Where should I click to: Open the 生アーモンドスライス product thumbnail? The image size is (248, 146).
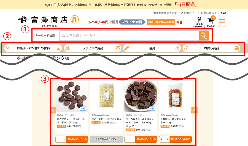pos(106,96)
